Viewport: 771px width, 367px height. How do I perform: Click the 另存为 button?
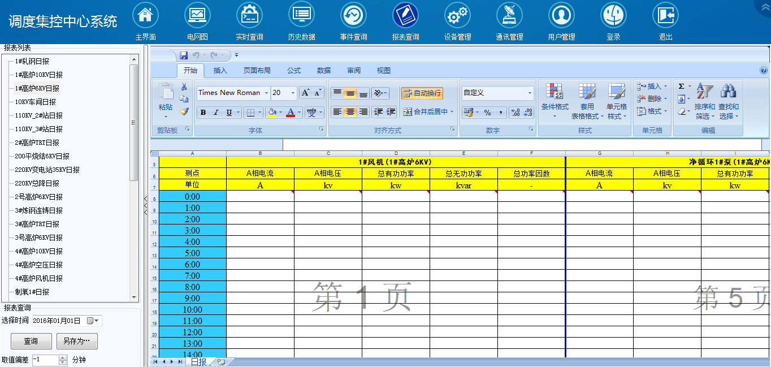[x=77, y=341]
